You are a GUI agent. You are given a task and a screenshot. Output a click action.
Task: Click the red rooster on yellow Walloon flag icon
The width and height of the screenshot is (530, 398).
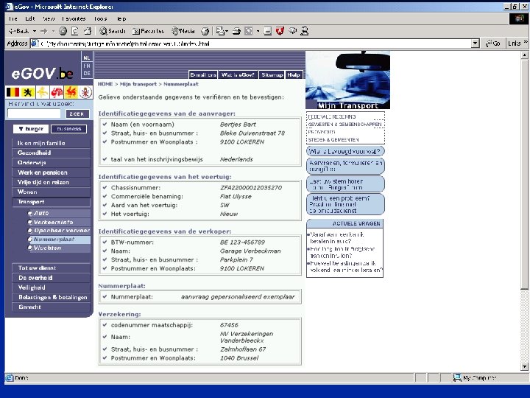coord(71,91)
